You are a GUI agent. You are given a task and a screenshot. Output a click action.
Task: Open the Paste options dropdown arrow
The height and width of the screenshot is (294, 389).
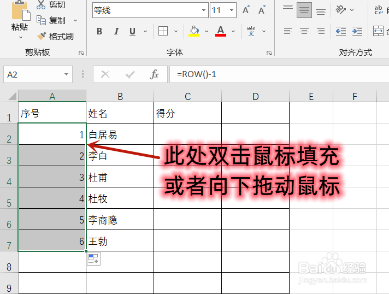coord(21,38)
